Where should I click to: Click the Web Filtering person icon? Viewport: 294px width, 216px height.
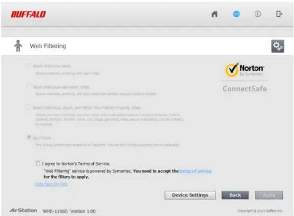tap(18, 46)
